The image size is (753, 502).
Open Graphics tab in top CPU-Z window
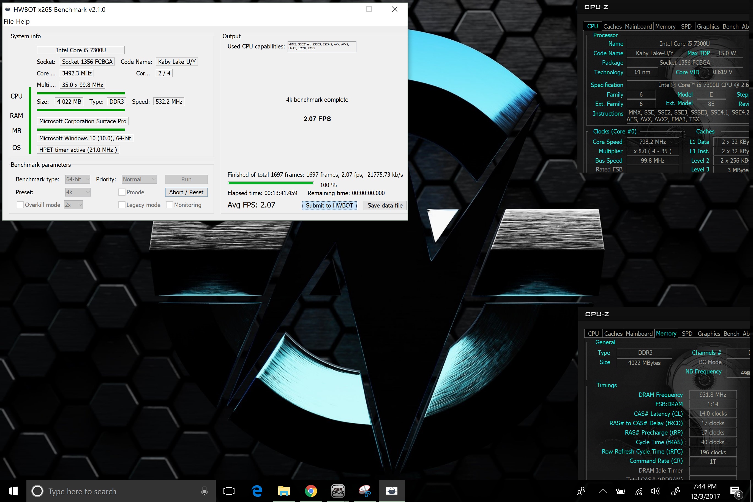(x=708, y=27)
